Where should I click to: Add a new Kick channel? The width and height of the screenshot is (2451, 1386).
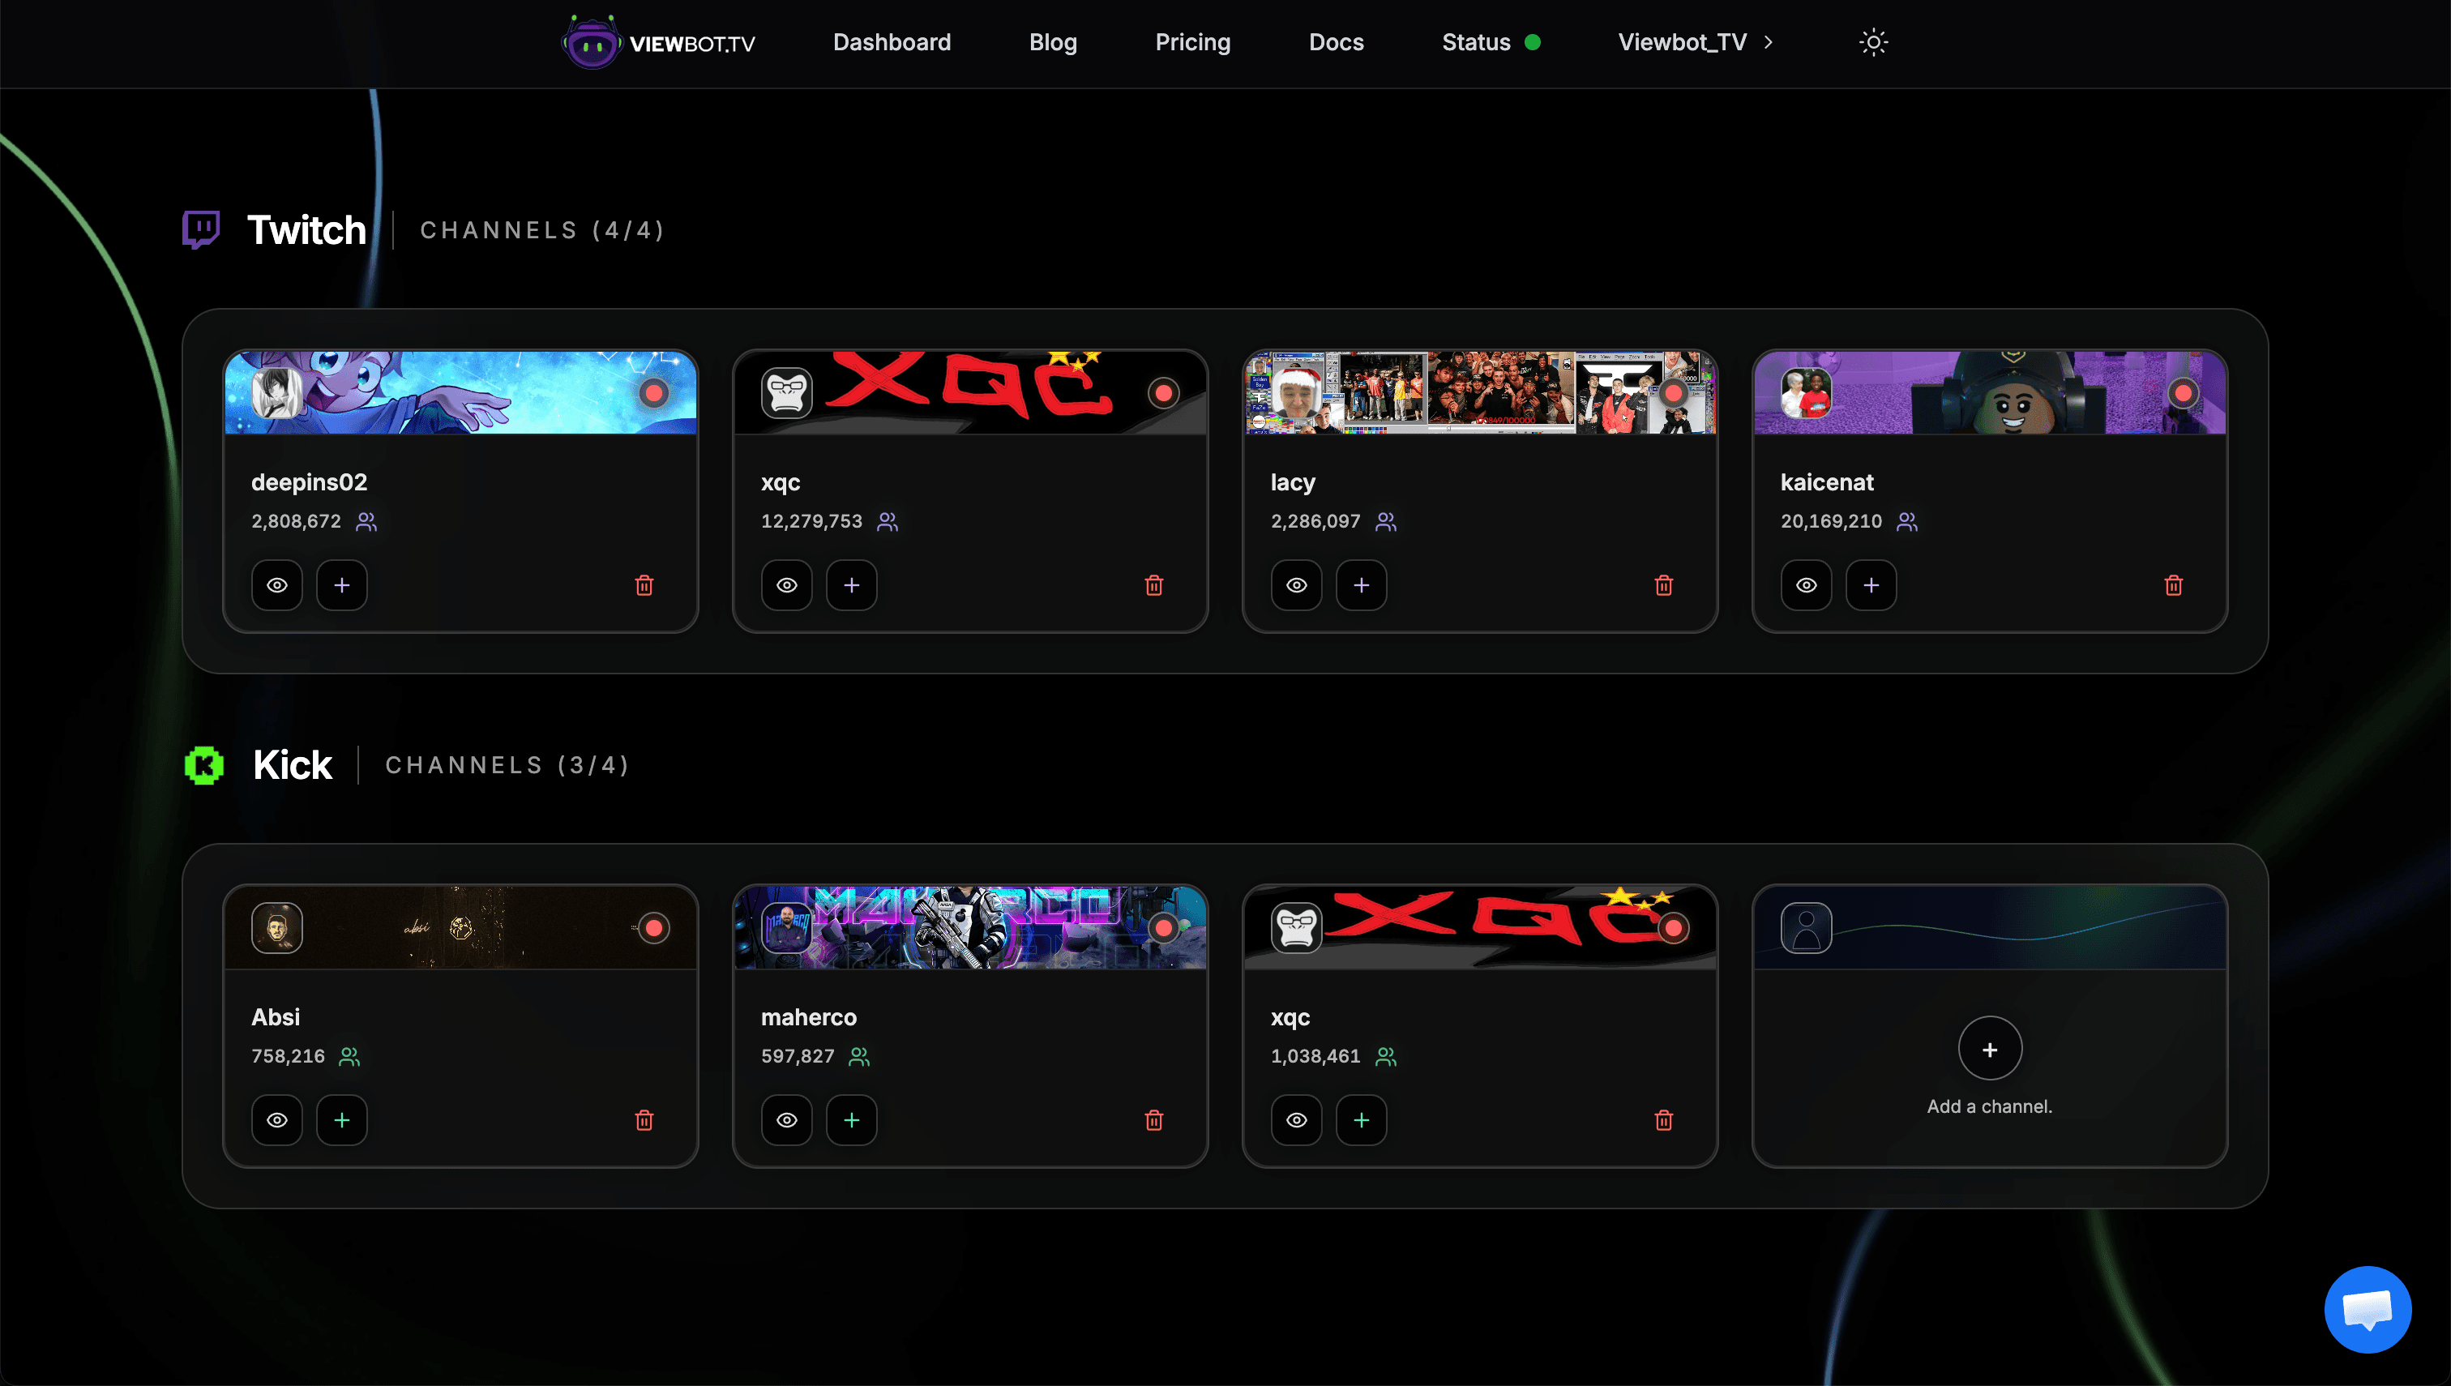click(1989, 1048)
